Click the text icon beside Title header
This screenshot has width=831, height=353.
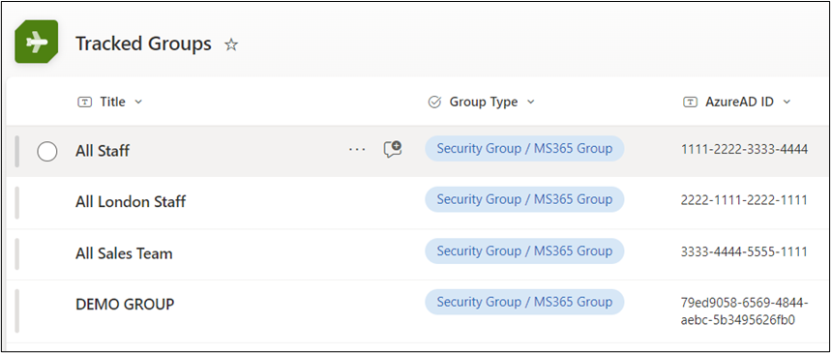click(x=85, y=102)
